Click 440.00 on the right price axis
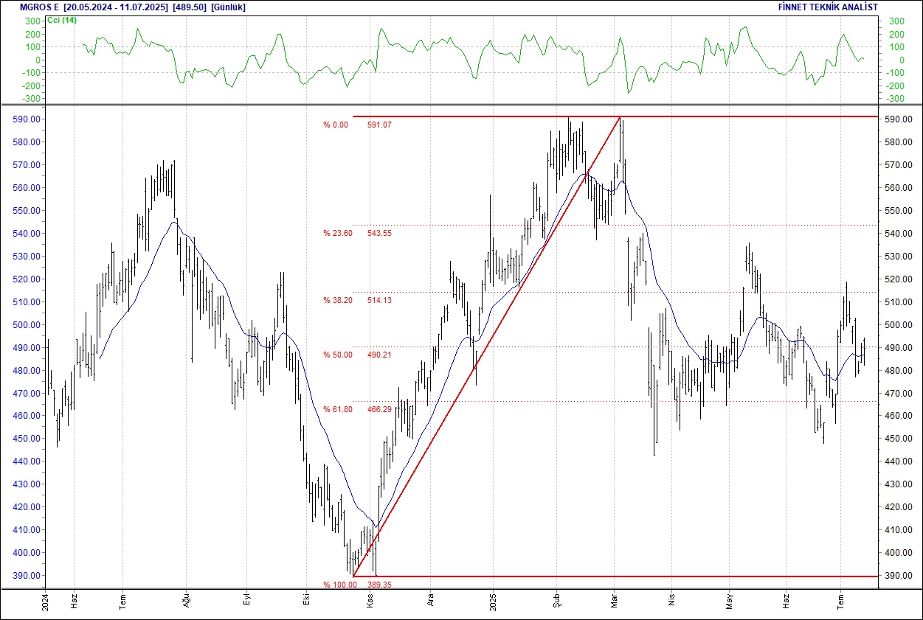Screen dimensions: 923x620 point(899,461)
